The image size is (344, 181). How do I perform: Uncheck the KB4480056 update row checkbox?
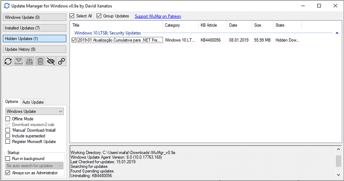point(74,40)
